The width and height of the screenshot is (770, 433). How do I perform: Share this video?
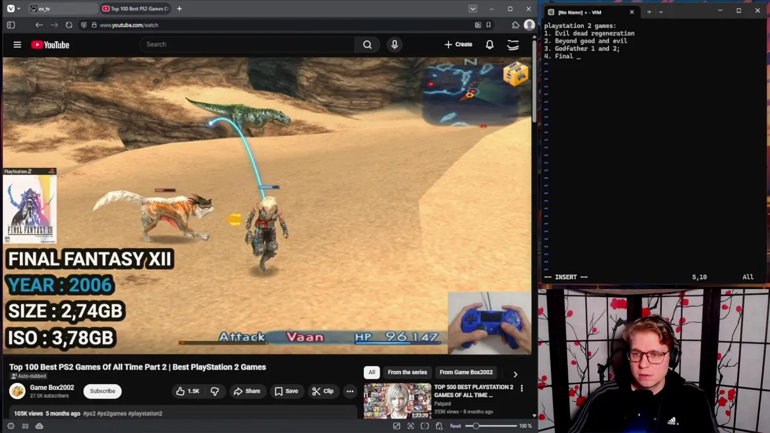coord(247,391)
